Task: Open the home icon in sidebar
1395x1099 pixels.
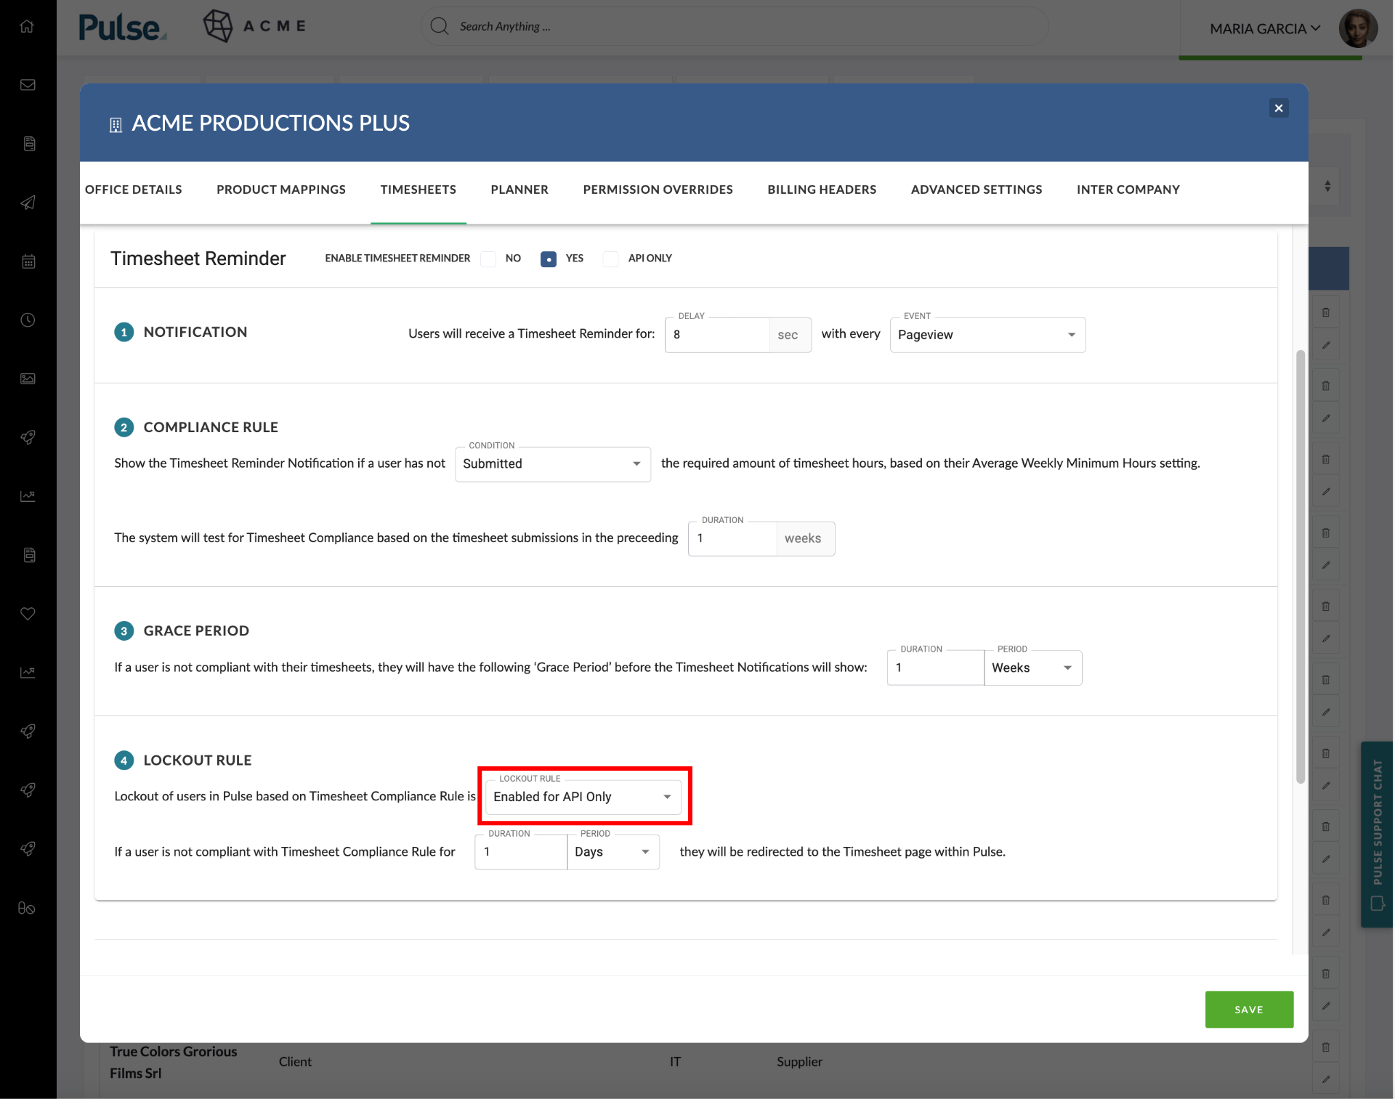Action: pos(28,27)
